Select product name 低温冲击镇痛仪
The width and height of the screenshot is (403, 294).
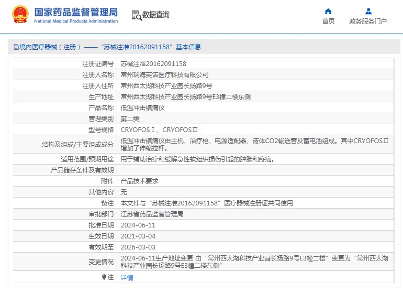point(143,108)
